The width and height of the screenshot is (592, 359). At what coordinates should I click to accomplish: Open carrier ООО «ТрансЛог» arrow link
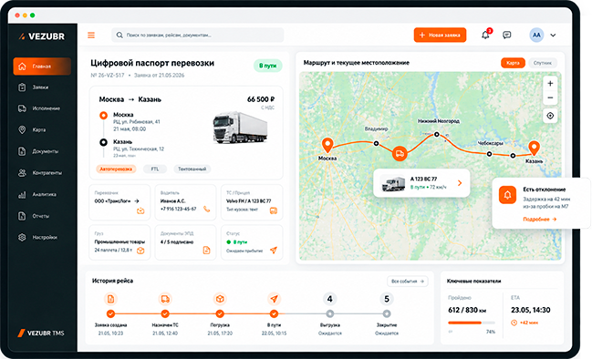(137, 201)
